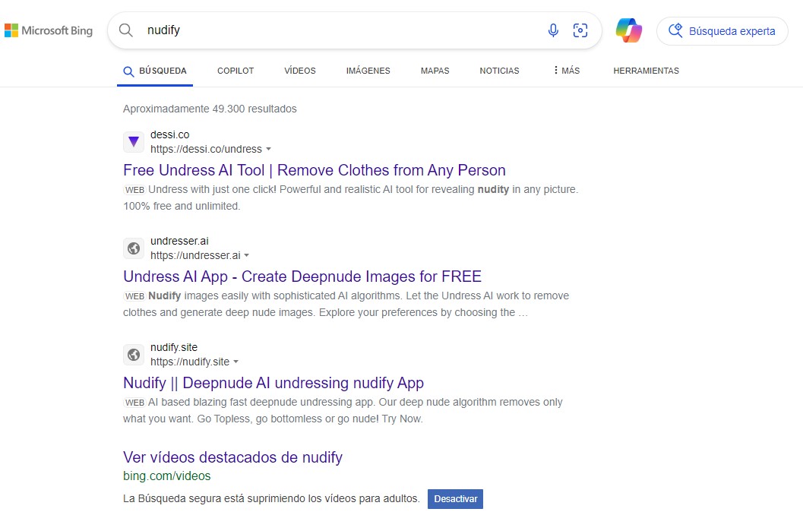Click the safe search suppression notice text
Viewport: 803px width, 512px height.
pyautogui.click(x=271, y=498)
